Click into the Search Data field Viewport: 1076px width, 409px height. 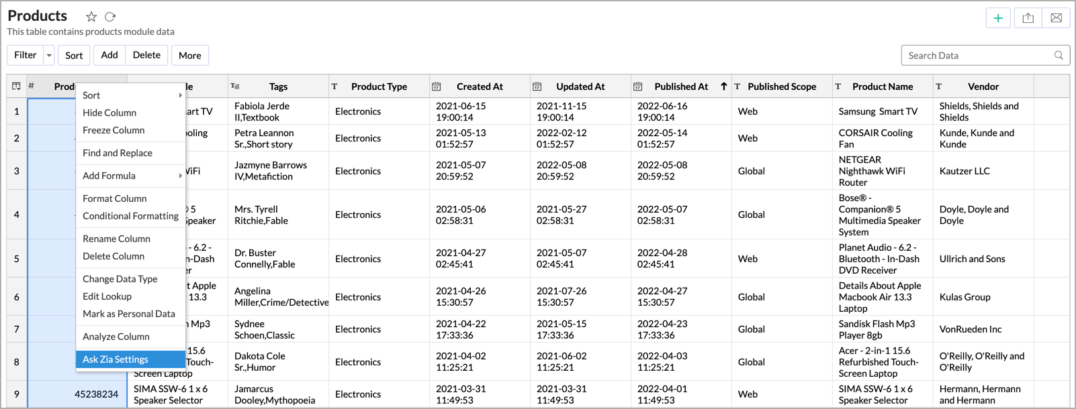(x=977, y=56)
